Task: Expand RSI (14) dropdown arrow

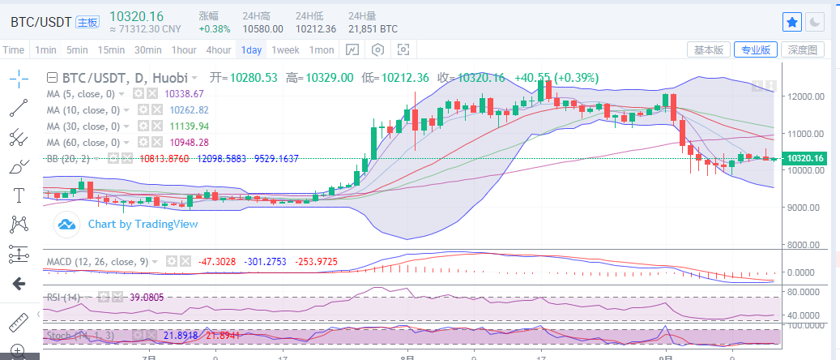Action: pyautogui.click(x=88, y=298)
